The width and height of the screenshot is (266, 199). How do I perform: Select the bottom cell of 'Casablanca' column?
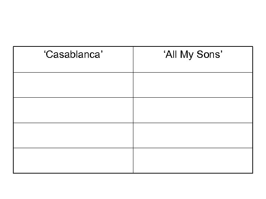click(73, 160)
